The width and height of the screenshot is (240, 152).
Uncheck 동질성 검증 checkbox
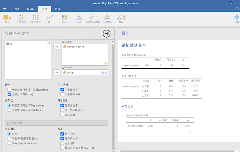pyautogui.click(x=62, y=105)
